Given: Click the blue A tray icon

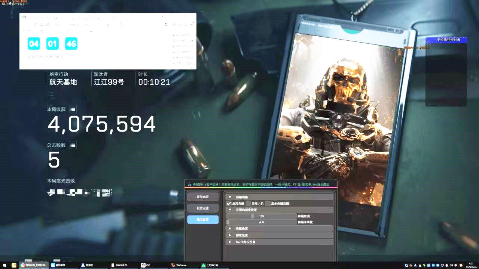Looking at the screenshot, I should pyautogui.click(x=415, y=265).
